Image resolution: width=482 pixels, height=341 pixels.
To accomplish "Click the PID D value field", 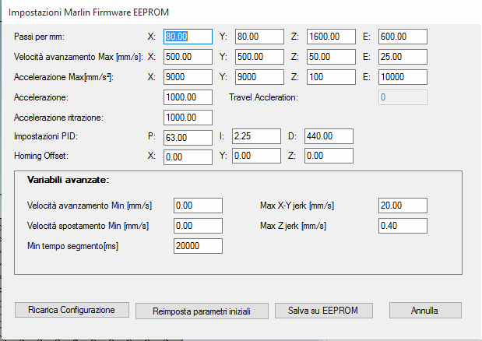I will [x=329, y=136].
